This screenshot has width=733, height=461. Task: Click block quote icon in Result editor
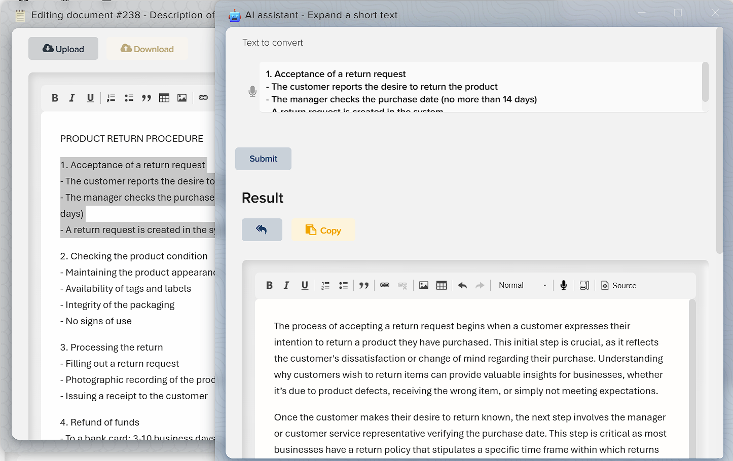[363, 286]
